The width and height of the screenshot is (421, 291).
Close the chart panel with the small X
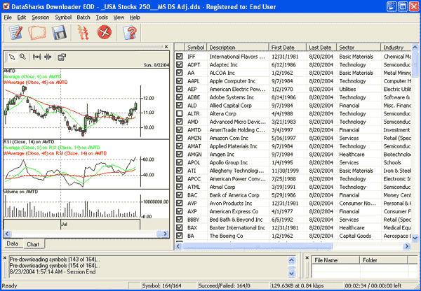pos(166,47)
